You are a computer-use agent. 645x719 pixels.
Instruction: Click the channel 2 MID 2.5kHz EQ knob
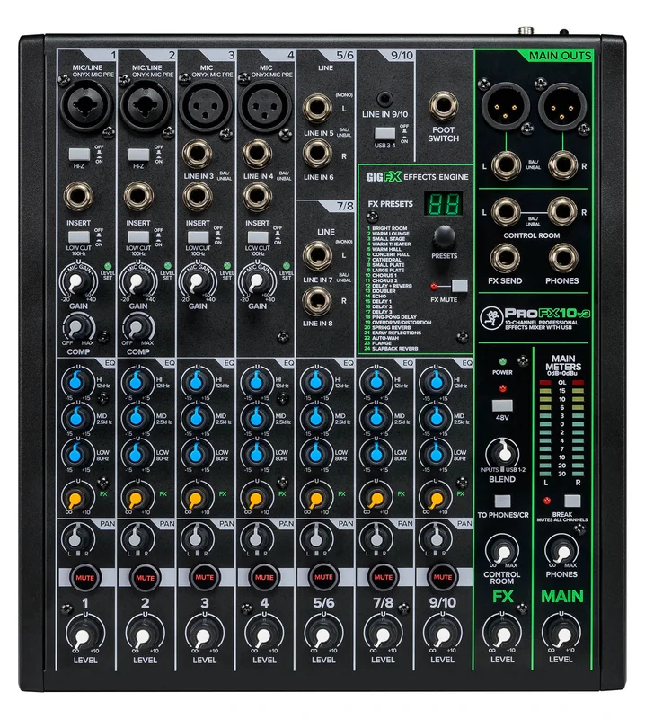tap(136, 417)
